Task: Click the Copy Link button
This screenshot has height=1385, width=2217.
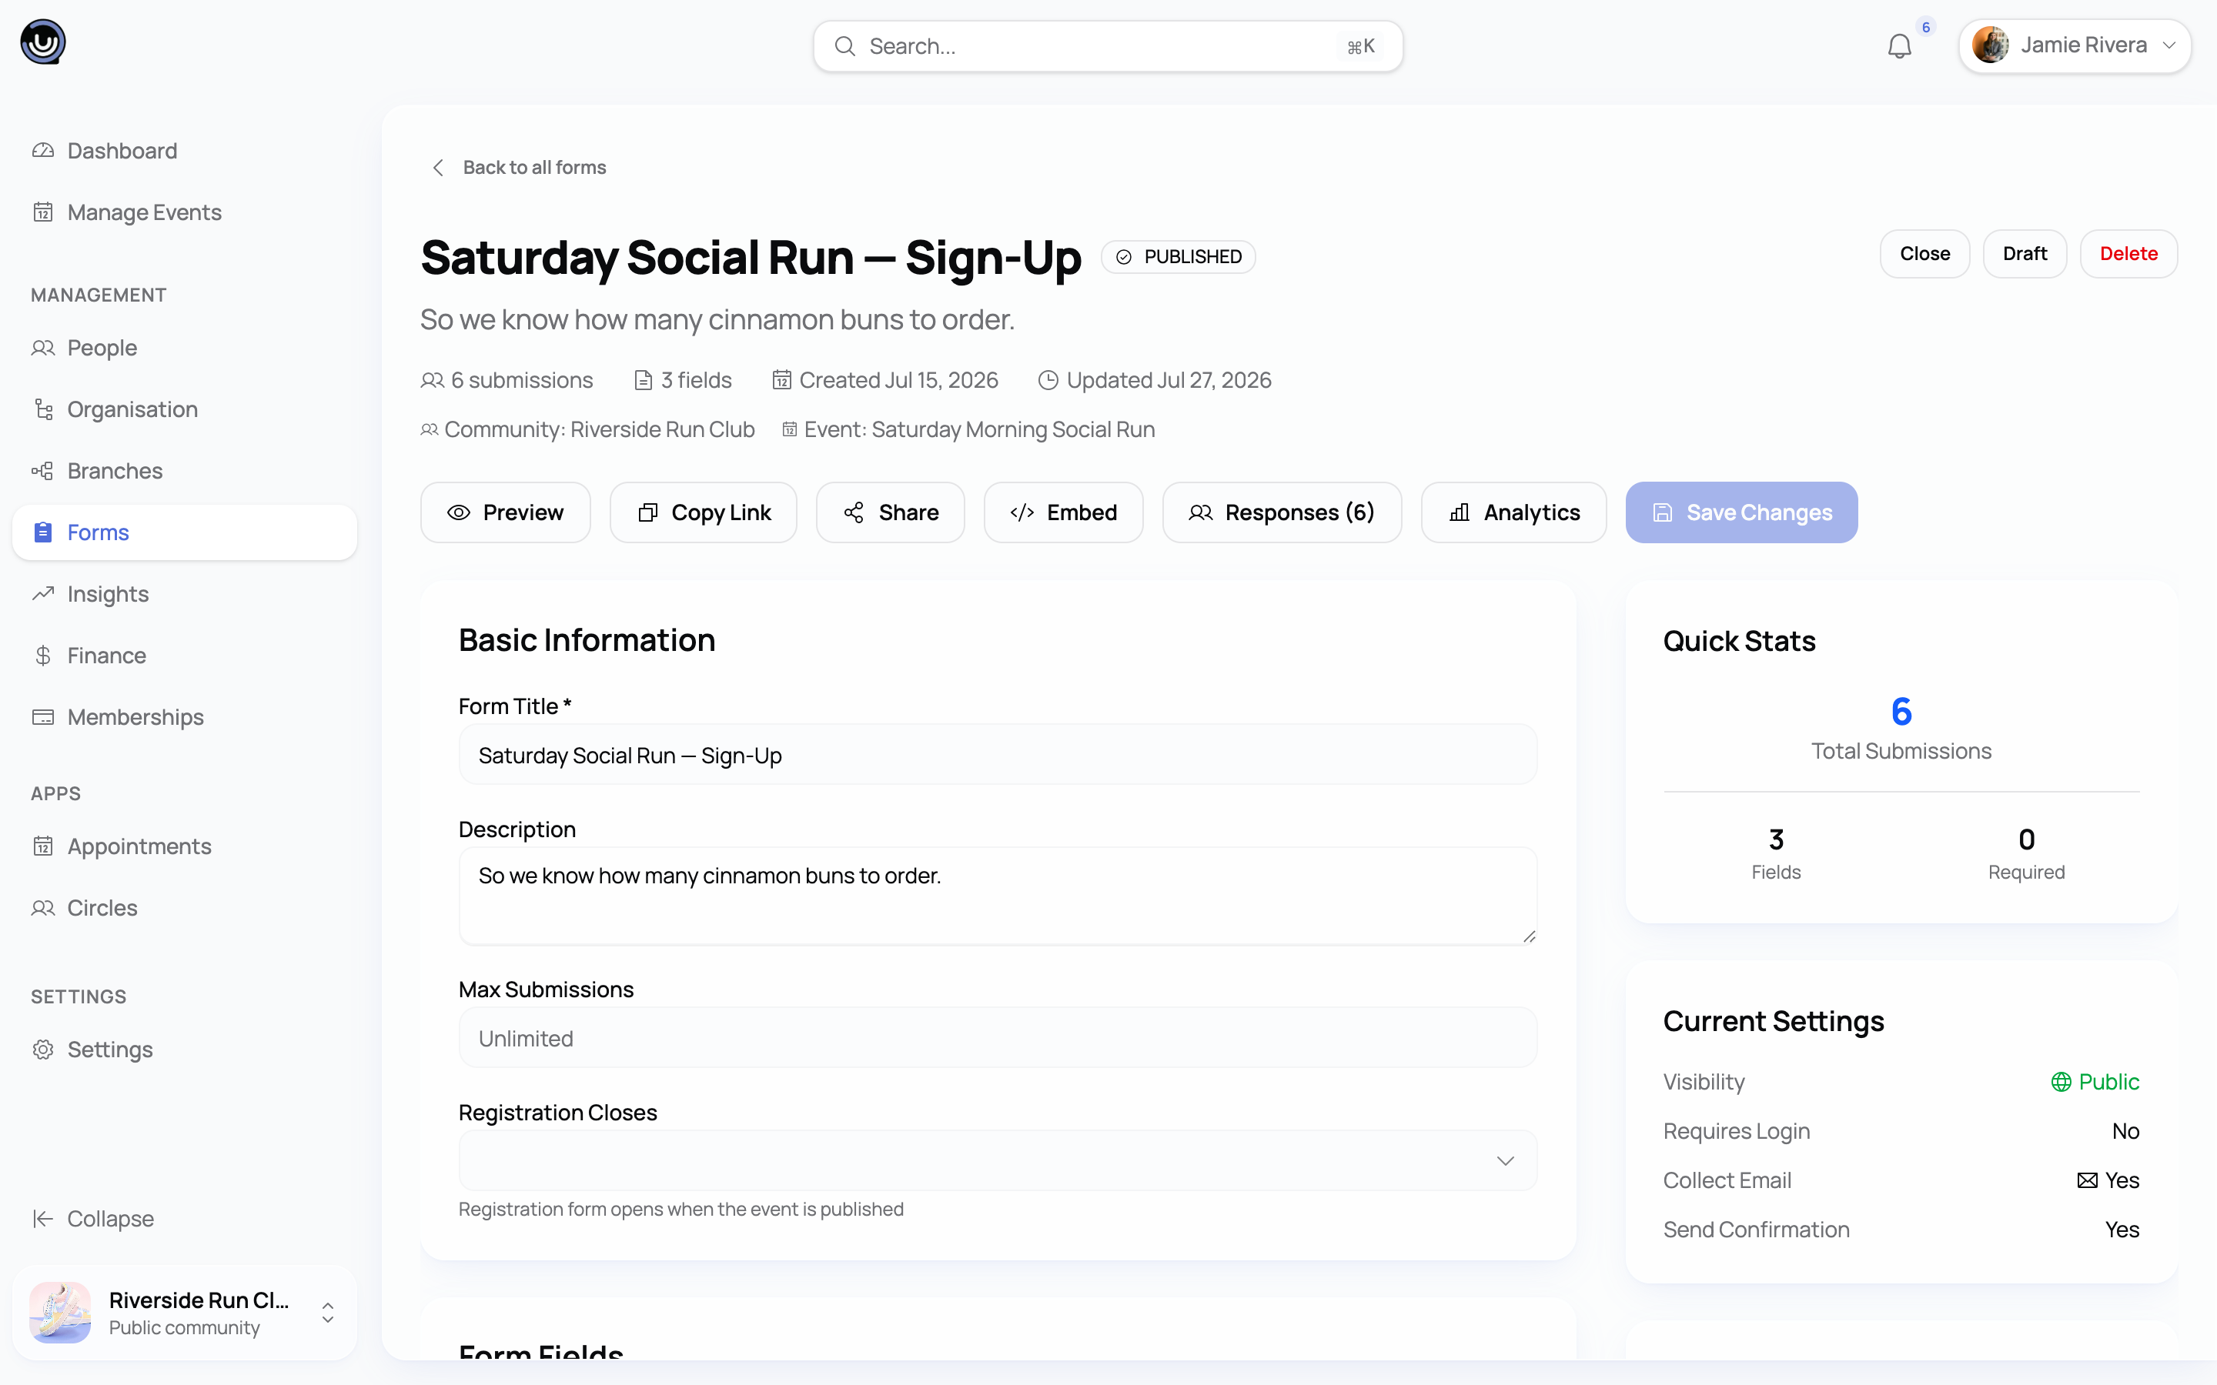Action: tap(704, 512)
